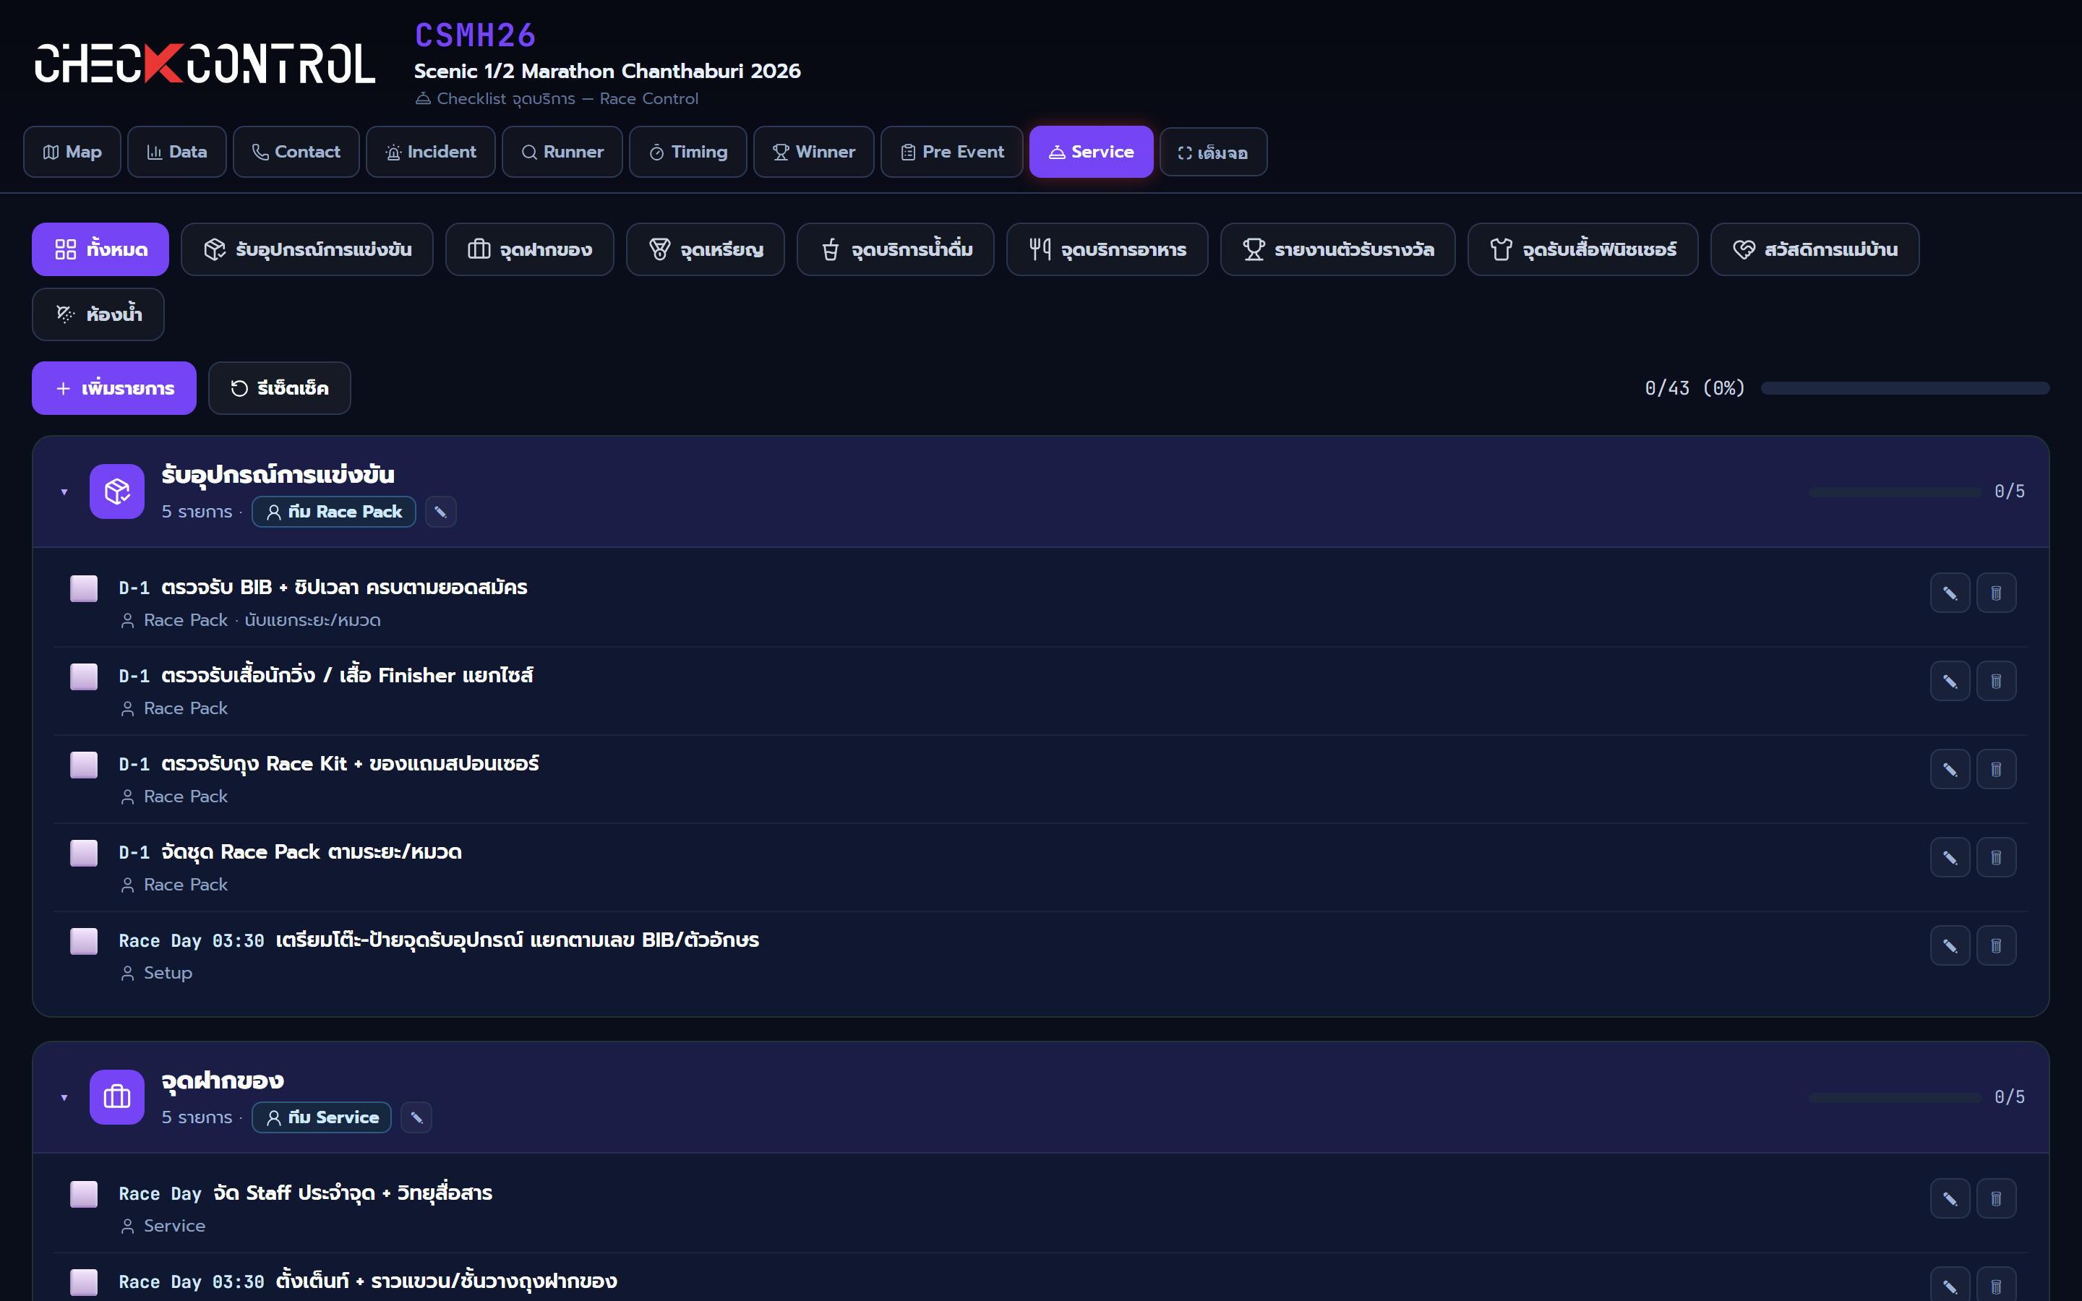Switch to the Timing tab
2082x1301 pixels.
(x=687, y=153)
